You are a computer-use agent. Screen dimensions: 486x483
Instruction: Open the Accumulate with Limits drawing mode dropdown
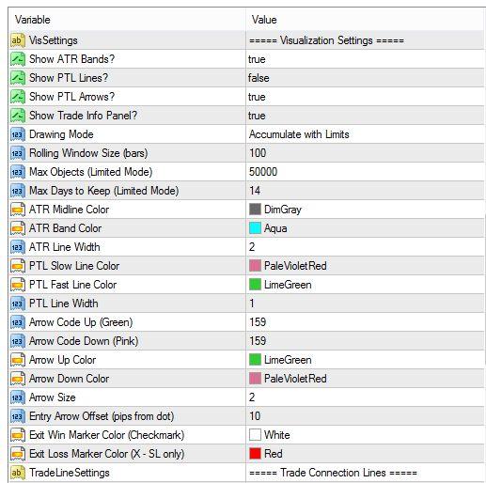(x=366, y=134)
